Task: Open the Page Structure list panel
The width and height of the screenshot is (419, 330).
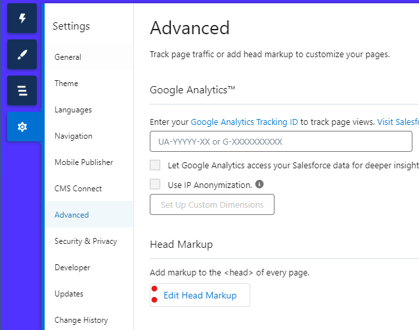Action: tap(22, 91)
